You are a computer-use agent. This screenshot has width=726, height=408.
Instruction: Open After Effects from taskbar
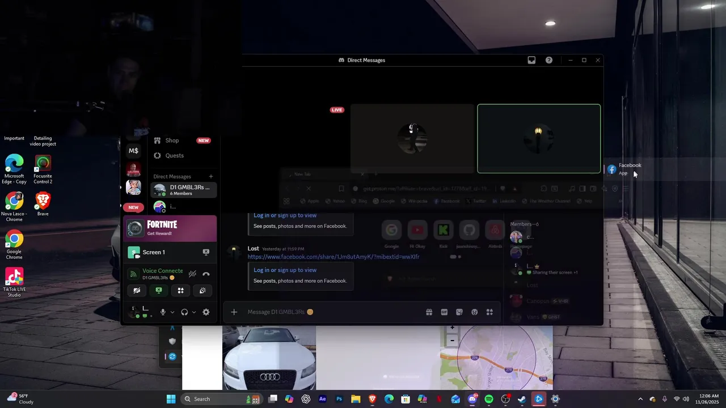(x=323, y=399)
